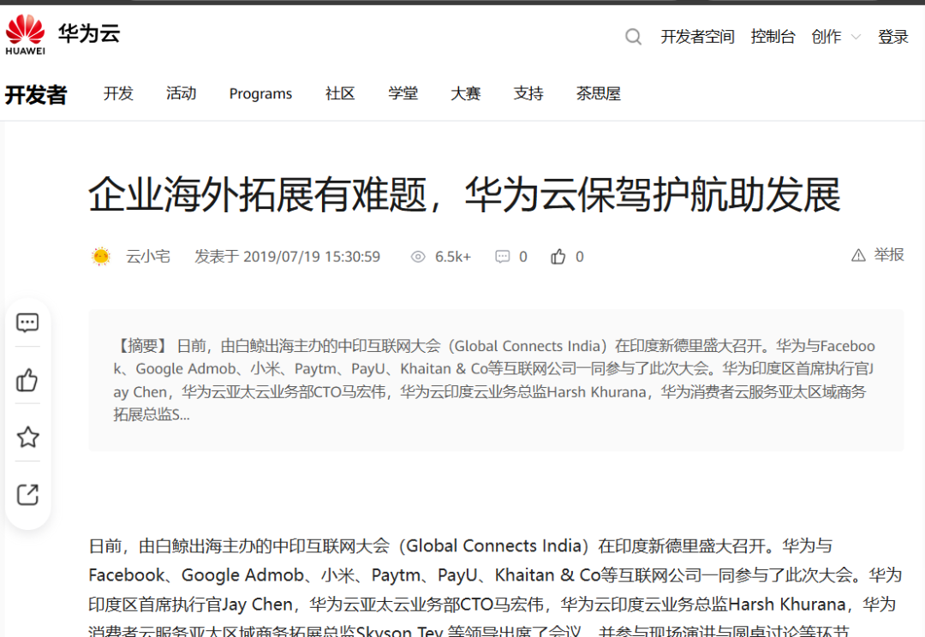The height and width of the screenshot is (637, 925).
Task: Open the comment bubble in left sidebar
Action: [27, 323]
